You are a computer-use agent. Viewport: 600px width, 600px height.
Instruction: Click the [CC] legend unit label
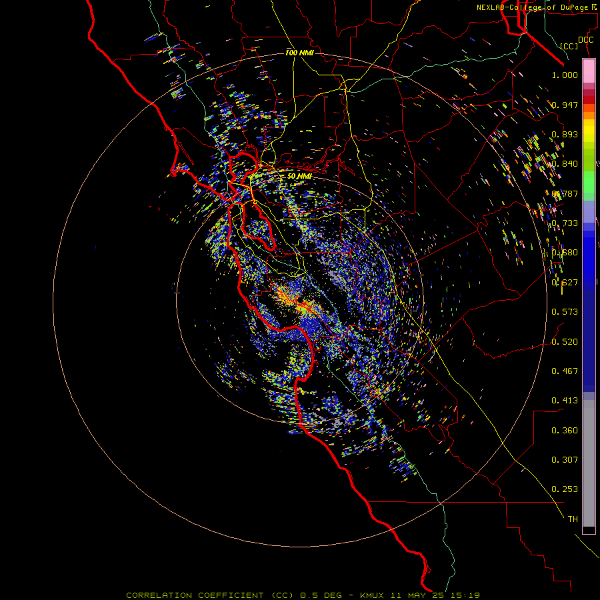click(x=569, y=46)
